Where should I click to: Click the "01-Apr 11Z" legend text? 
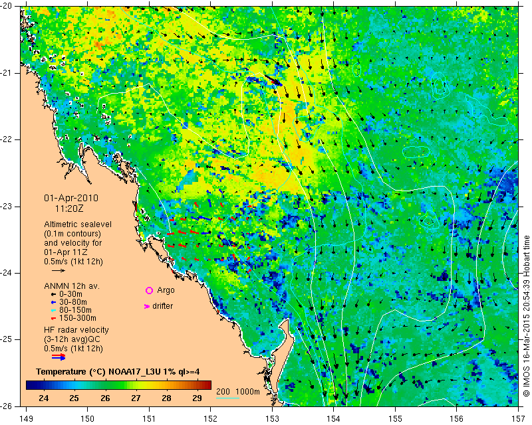[x=65, y=252]
